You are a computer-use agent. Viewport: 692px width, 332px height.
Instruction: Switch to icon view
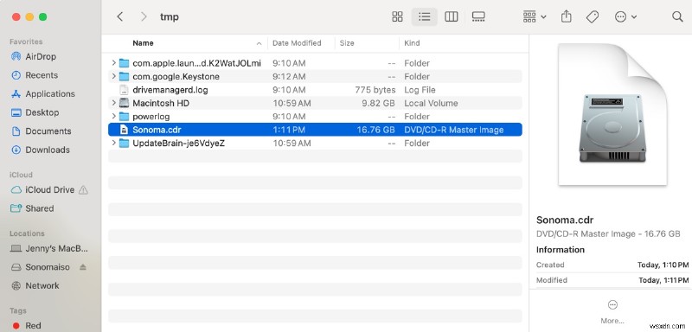(397, 16)
